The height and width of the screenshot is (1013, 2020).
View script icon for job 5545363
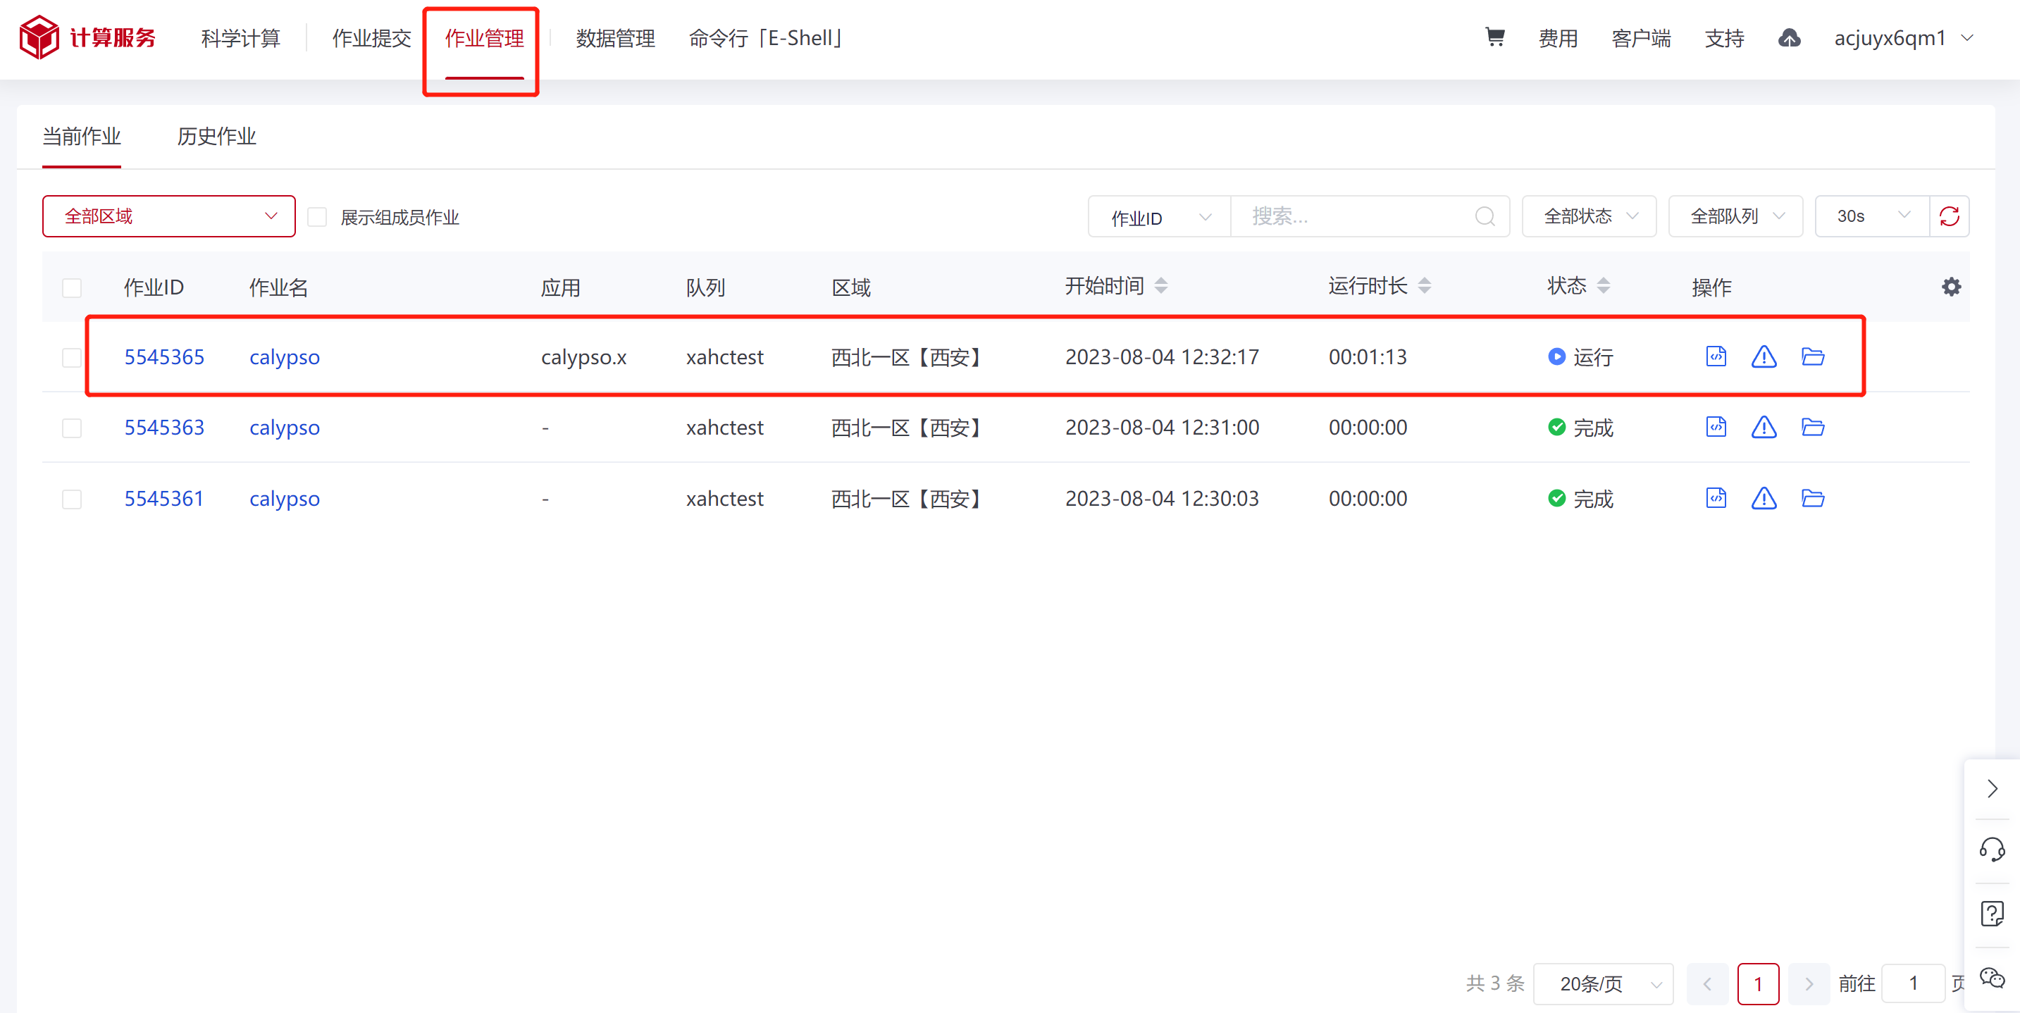1716,428
